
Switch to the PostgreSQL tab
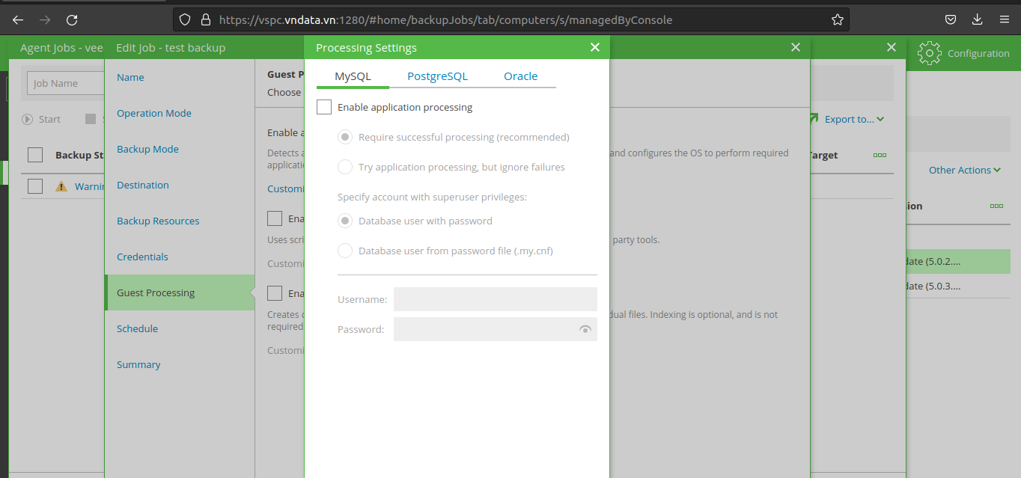pos(437,76)
